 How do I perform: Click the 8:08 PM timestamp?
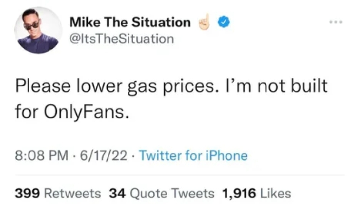click(x=42, y=156)
